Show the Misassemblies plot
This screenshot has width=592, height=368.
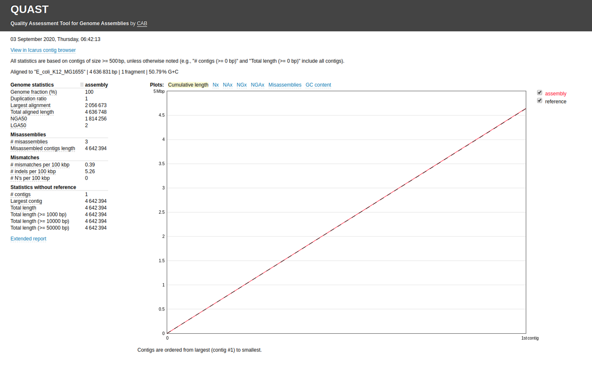pyautogui.click(x=285, y=85)
